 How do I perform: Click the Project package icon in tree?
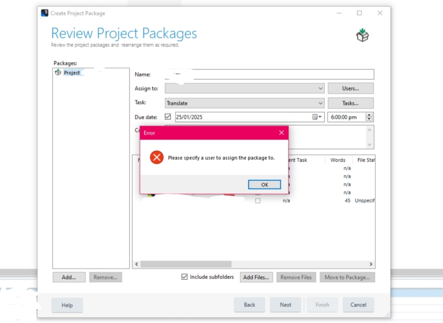58,72
